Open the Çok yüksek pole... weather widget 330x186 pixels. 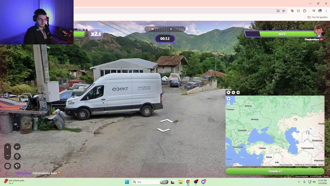[x=15, y=182]
